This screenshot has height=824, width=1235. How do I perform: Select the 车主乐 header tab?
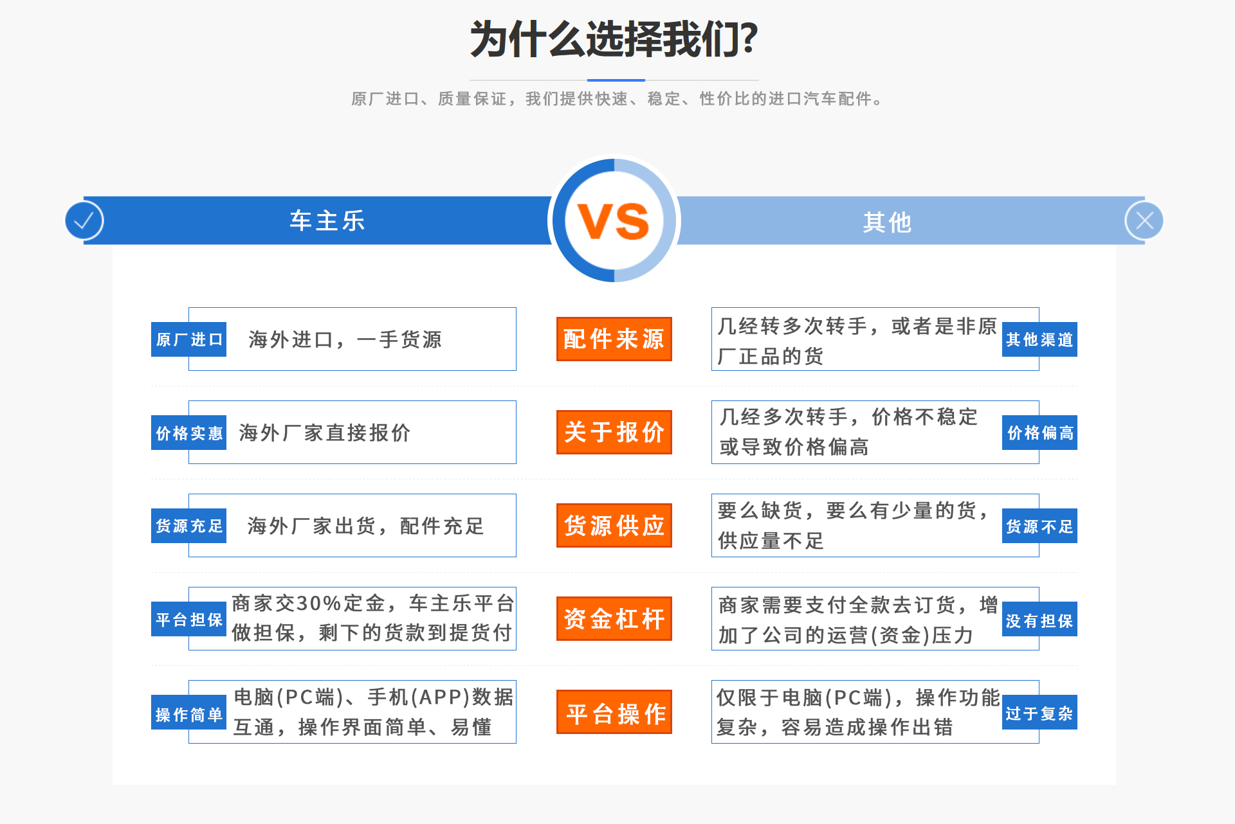click(x=327, y=220)
